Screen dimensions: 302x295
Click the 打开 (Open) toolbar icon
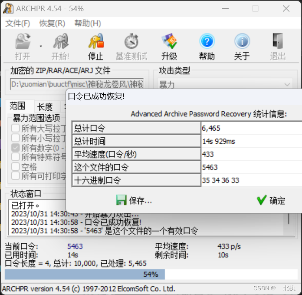pos(23,41)
